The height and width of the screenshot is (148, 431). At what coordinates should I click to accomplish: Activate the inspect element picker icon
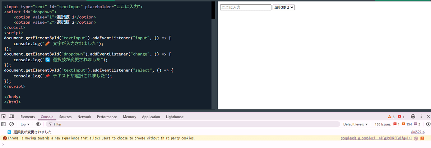coord(4,117)
